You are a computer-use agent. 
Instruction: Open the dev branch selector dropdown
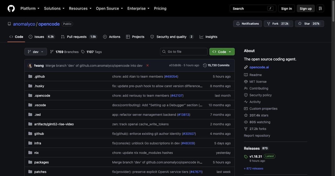[36, 52]
